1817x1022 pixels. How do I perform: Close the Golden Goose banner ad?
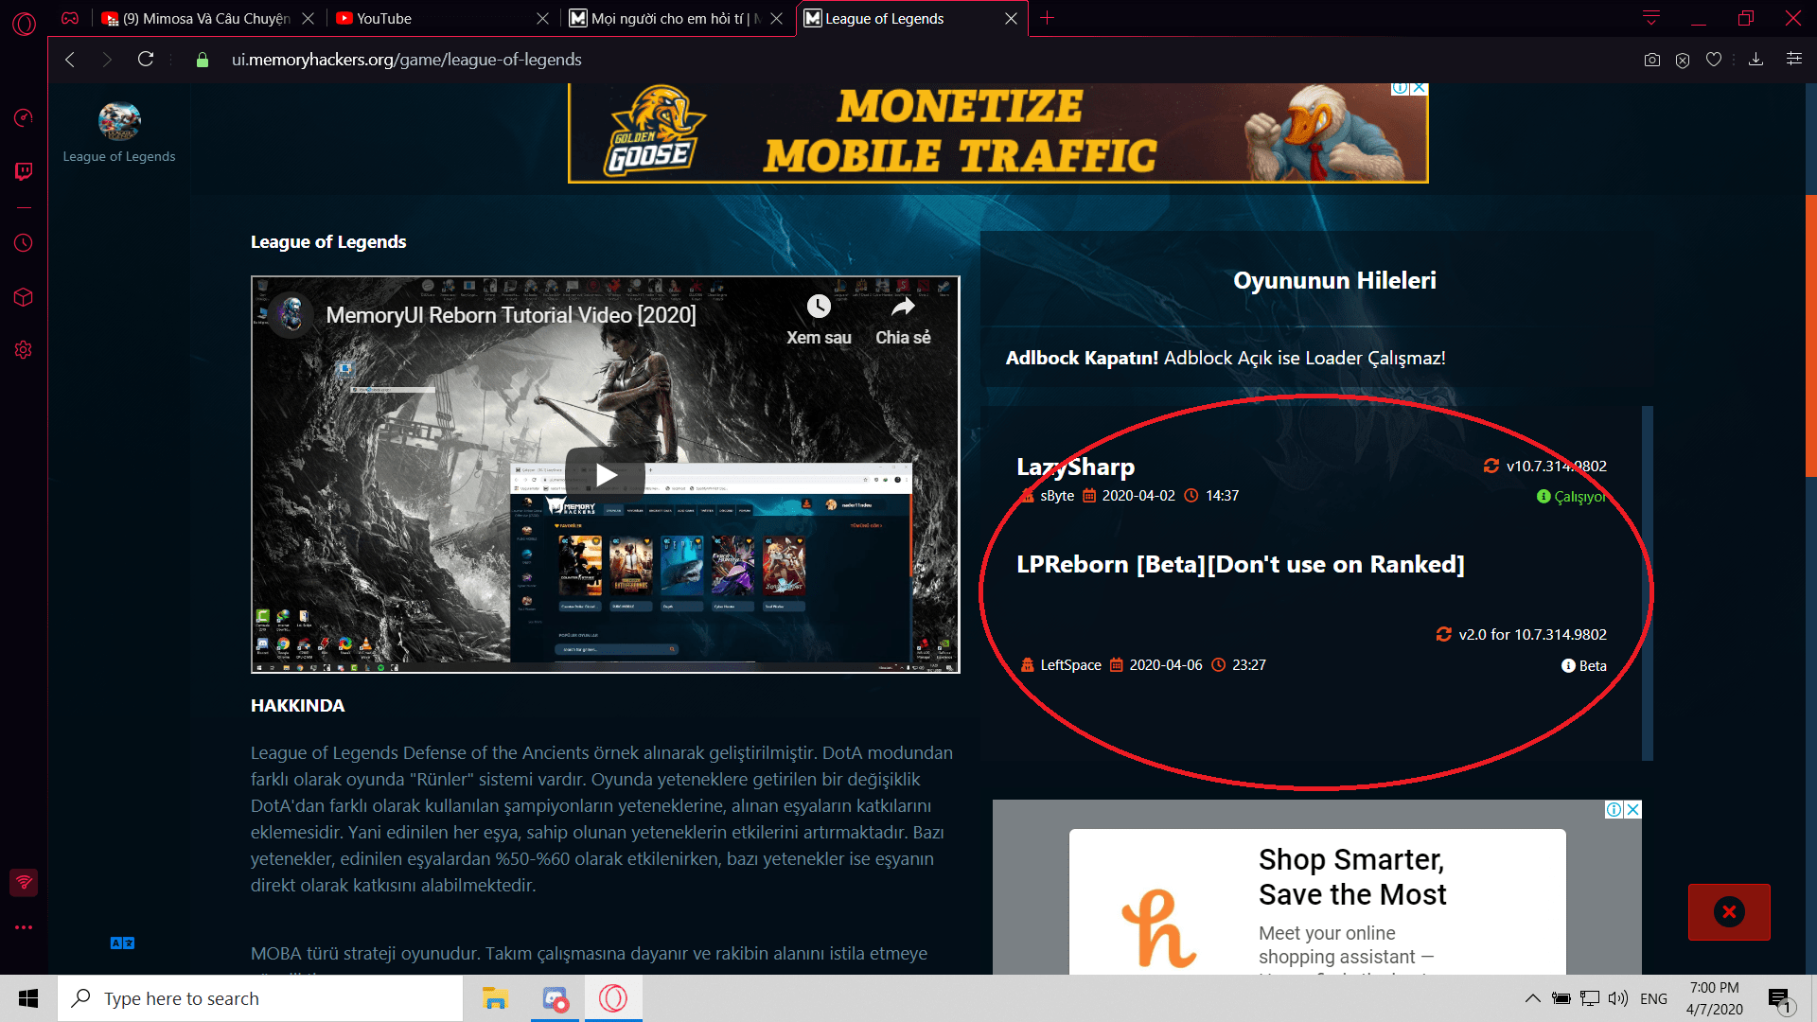[1420, 88]
